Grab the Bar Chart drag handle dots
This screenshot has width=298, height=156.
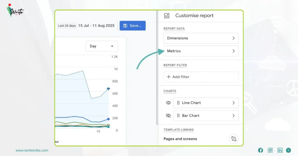tap(178, 115)
